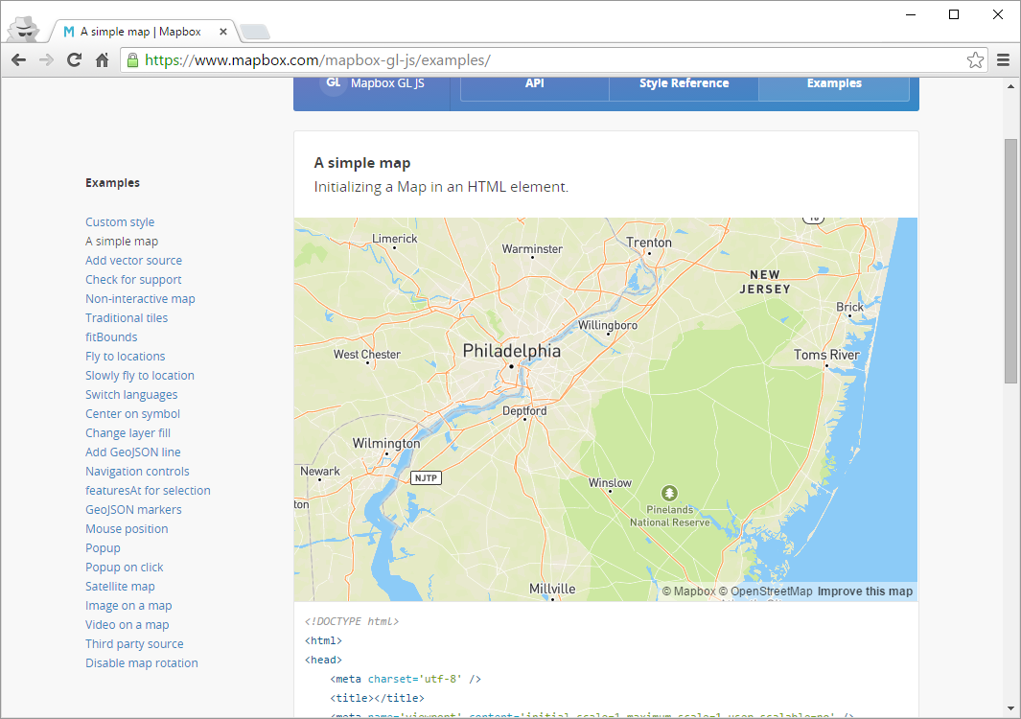The image size is (1021, 719).
Task: Focus the URL address bar
Action: click(x=553, y=60)
